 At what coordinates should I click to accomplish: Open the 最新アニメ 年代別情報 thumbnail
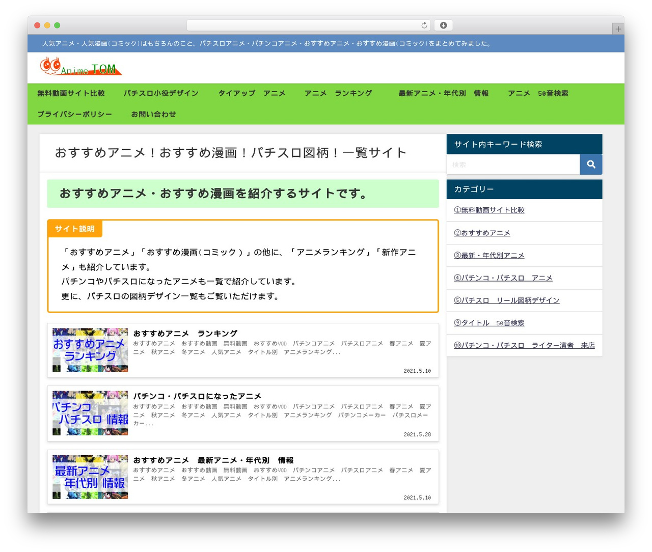pos(90,477)
